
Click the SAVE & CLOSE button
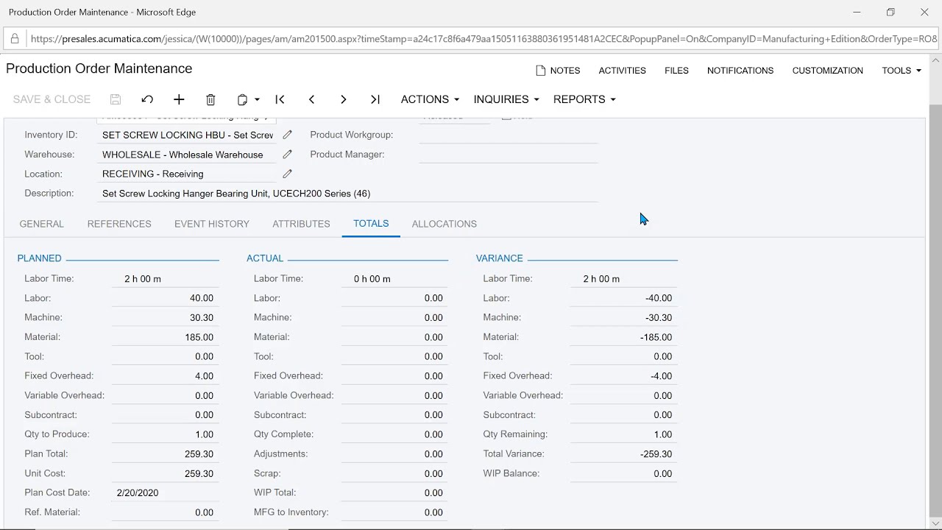point(52,99)
